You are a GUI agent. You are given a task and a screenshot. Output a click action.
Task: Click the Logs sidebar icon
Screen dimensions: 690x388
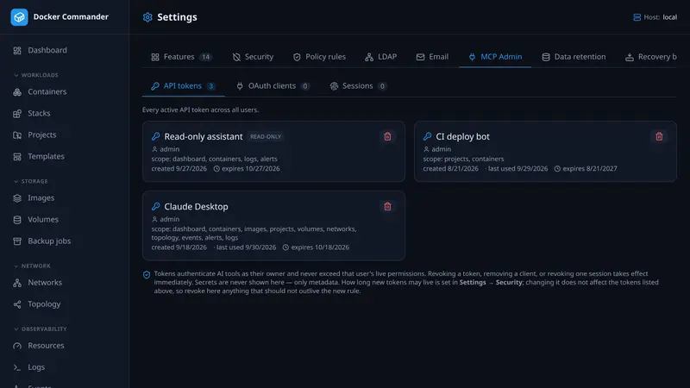pyautogui.click(x=17, y=367)
